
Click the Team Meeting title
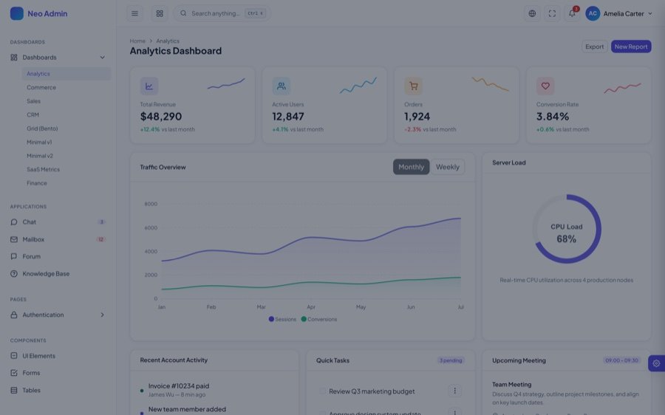click(511, 385)
